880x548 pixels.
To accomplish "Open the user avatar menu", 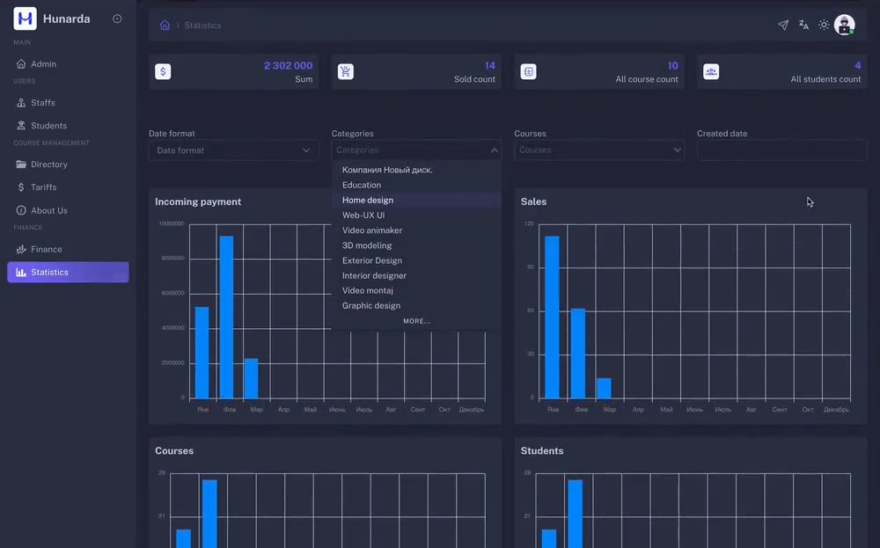I will click(x=844, y=25).
